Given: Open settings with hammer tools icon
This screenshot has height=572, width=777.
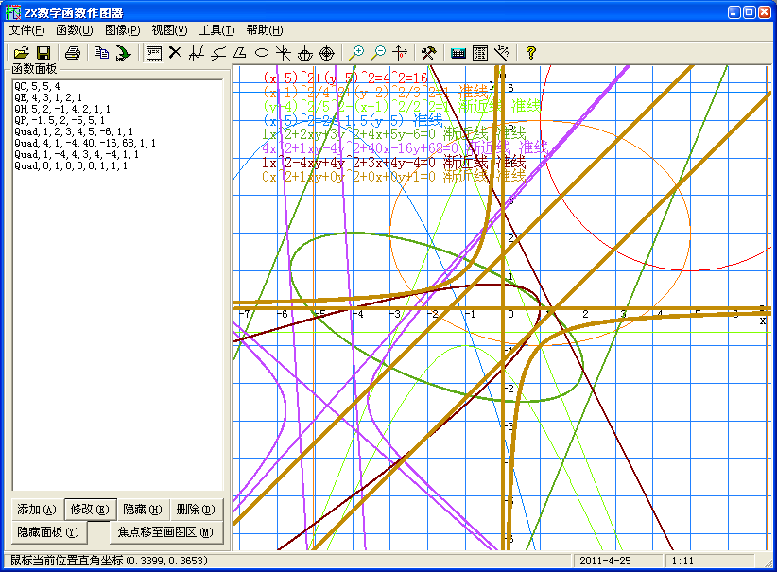Looking at the screenshot, I should [x=428, y=53].
